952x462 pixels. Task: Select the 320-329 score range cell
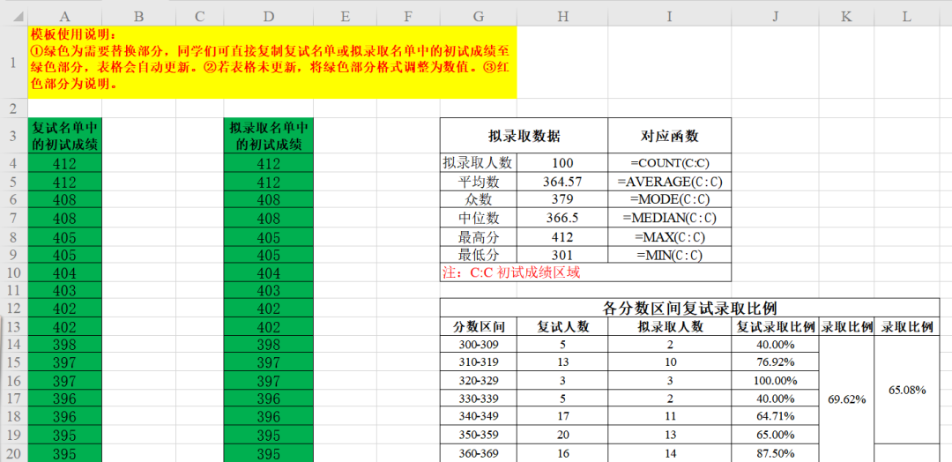click(x=479, y=381)
